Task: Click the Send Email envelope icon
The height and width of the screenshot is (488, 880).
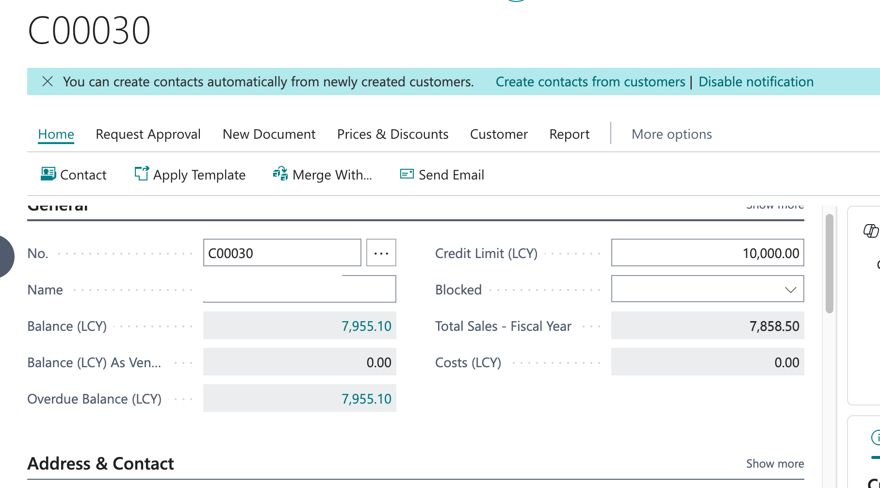Action: pyautogui.click(x=407, y=174)
